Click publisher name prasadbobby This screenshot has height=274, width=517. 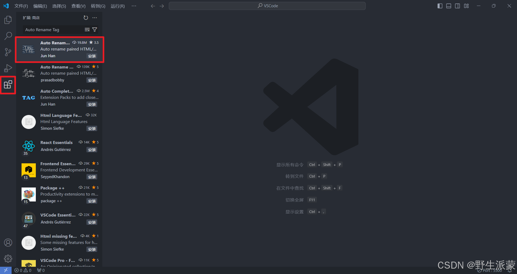click(53, 80)
